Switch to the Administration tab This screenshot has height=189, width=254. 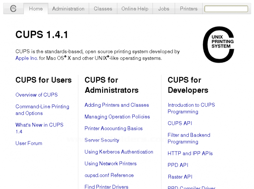tap(68, 9)
